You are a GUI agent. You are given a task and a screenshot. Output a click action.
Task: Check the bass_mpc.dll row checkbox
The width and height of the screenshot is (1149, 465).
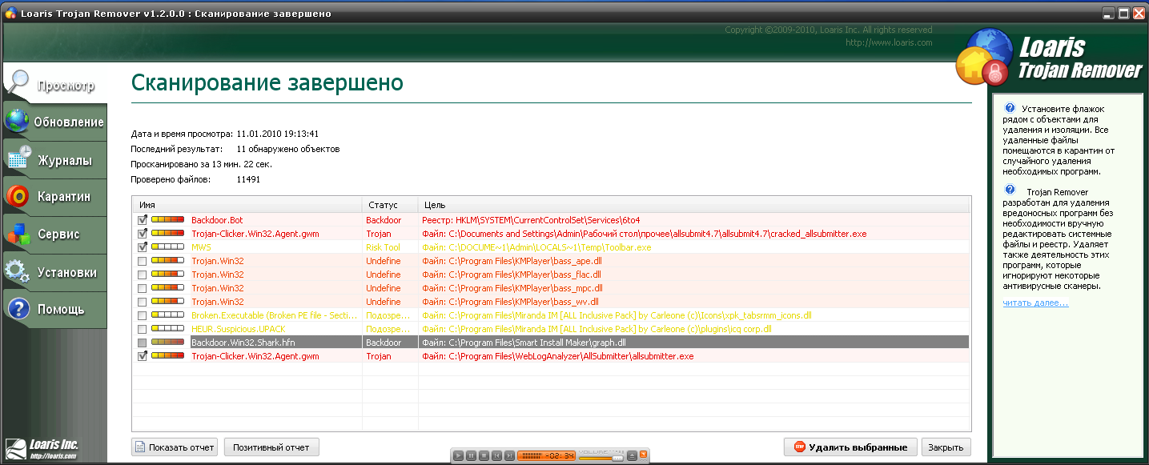pyautogui.click(x=143, y=288)
